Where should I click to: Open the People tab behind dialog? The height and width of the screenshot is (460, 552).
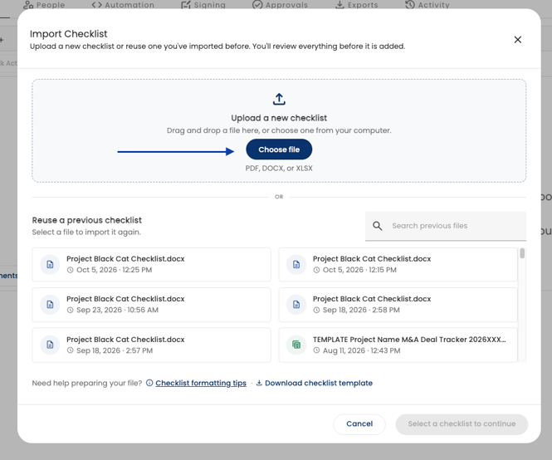click(x=44, y=5)
